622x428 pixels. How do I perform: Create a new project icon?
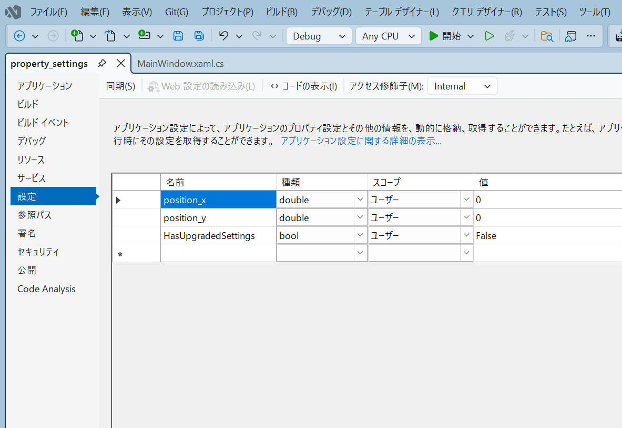(x=77, y=36)
